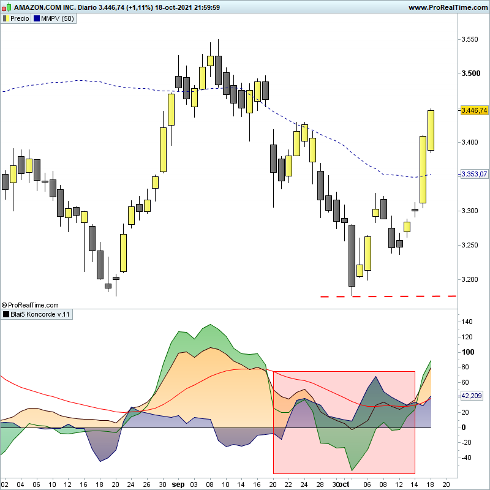
Task: Click the oct month label on the time axis
Action: (344, 484)
